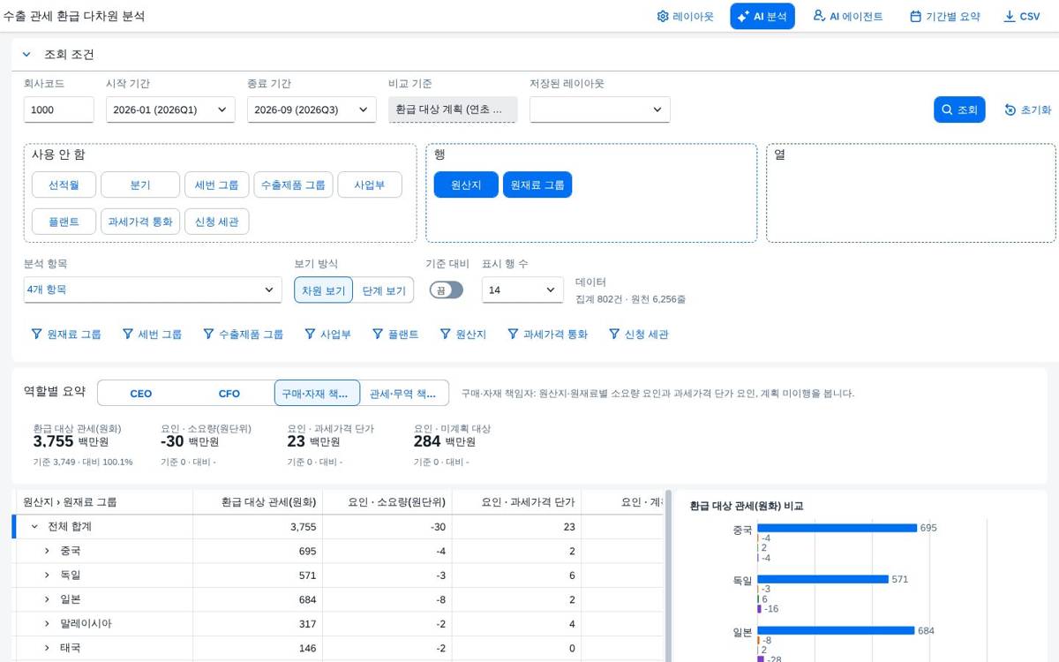1059x662 pixels.
Task: Open the 표시 행 수 dropdown
Action: point(522,290)
